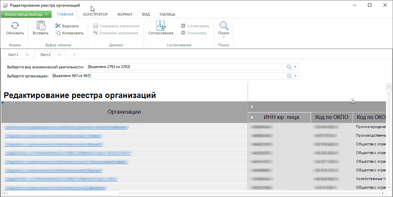Click the Обновить refresh icon
This screenshot has height=197, width=393.
tap(15, 26)
